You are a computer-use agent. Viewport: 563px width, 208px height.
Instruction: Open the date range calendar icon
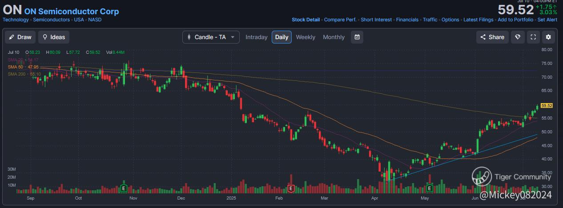357,37
